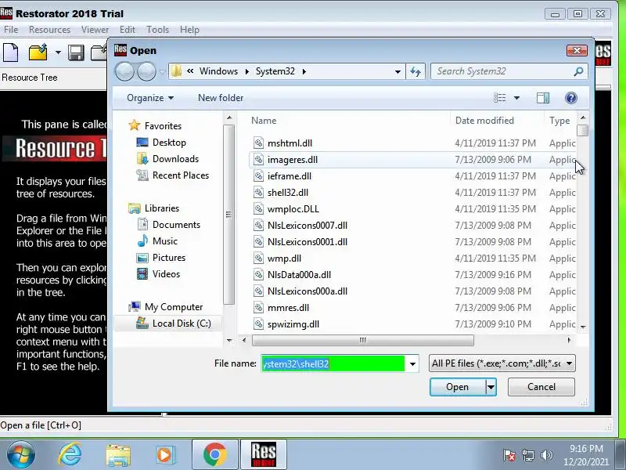Open the All PE files type dropdown
Image resolution: width=626 pixels, height=470 pixels.
coord(502,363)
